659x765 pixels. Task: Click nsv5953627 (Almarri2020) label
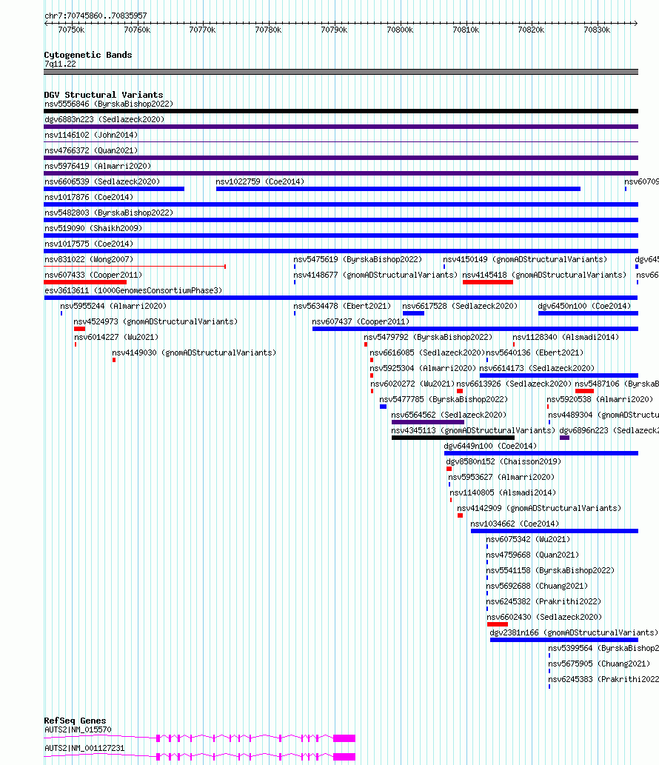tap(501, 478)
